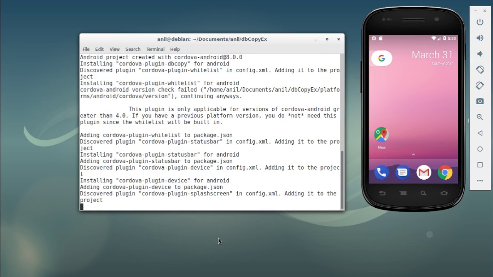Viewport: 493px width, 277px height.
Task: Open the Messages app on the Android dock
Action: (402, 172)
